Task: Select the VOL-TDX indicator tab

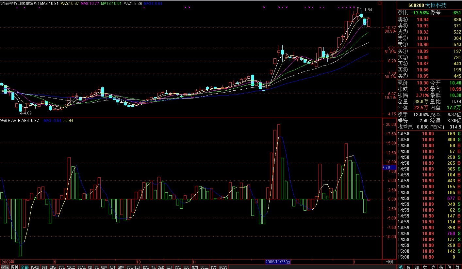Action: click(133, 267)
